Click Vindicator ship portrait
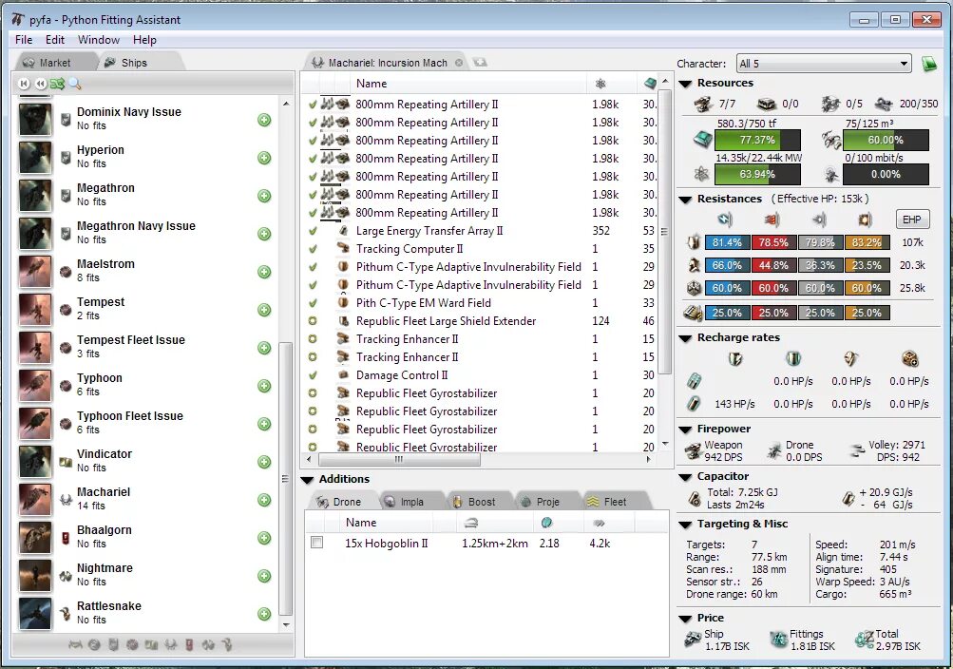The image size is (953, 669). (x=35, y=462)
